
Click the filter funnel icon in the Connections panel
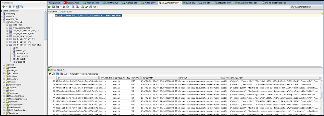click(14, 7)
